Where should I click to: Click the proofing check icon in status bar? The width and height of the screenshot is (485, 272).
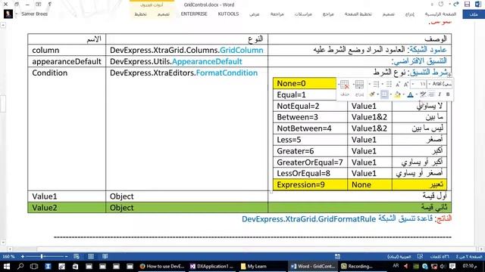[420, 257]
